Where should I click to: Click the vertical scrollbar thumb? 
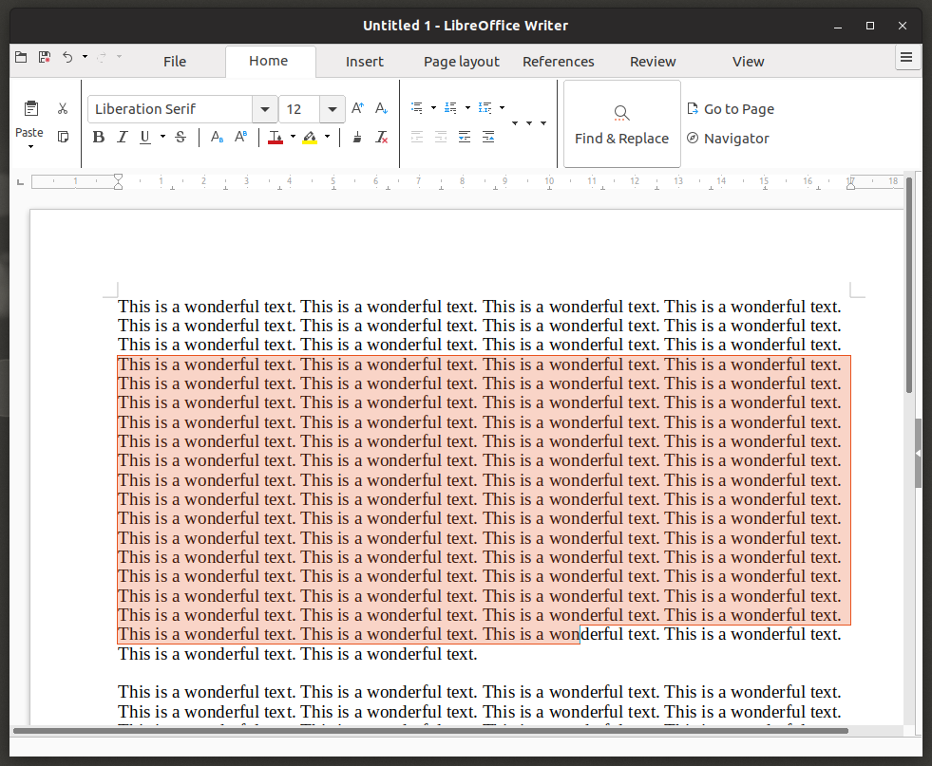[909, 285]
